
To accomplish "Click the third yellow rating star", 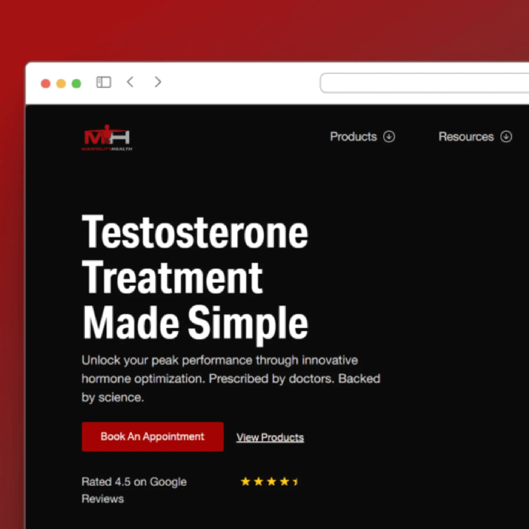I will coord(271,482).
